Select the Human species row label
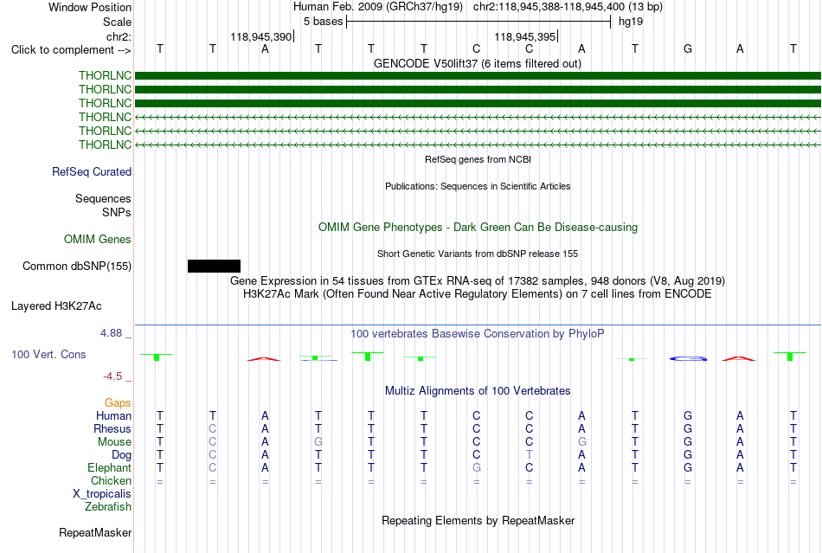Viewport: 822px width, 553px height. (x=113, y=415)
